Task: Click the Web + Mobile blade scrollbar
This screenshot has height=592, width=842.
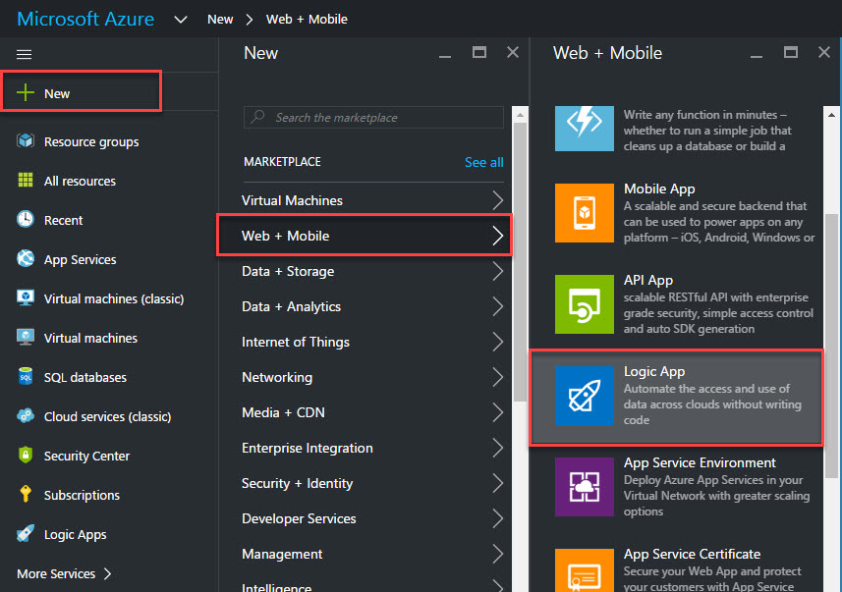Action: 831,346
